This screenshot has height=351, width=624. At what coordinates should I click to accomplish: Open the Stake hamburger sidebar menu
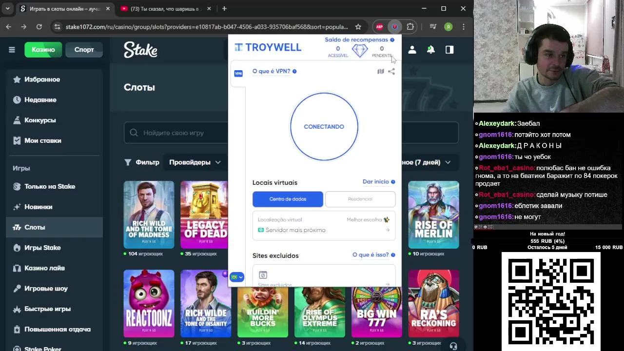click(12, 50)
